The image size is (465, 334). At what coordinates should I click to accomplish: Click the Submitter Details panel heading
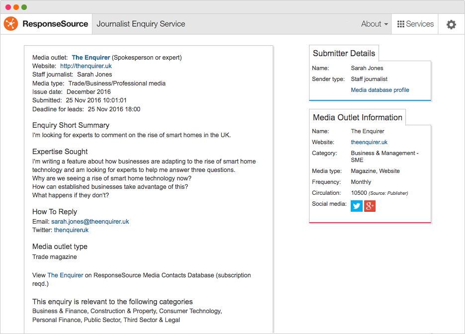344,53
